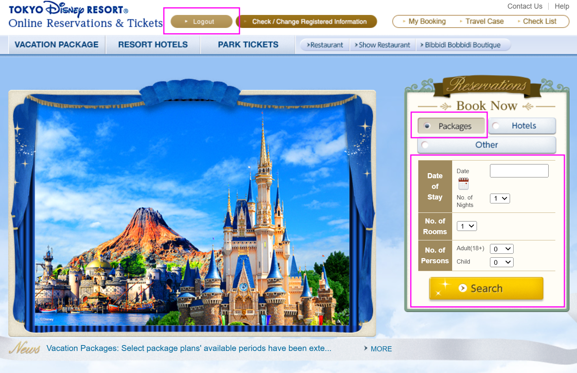Image resolution: width=577 pixels, height=373 pixels.
Task: Select the Hotels radio option
Action: pyautogui.click(x=522, y=126)
